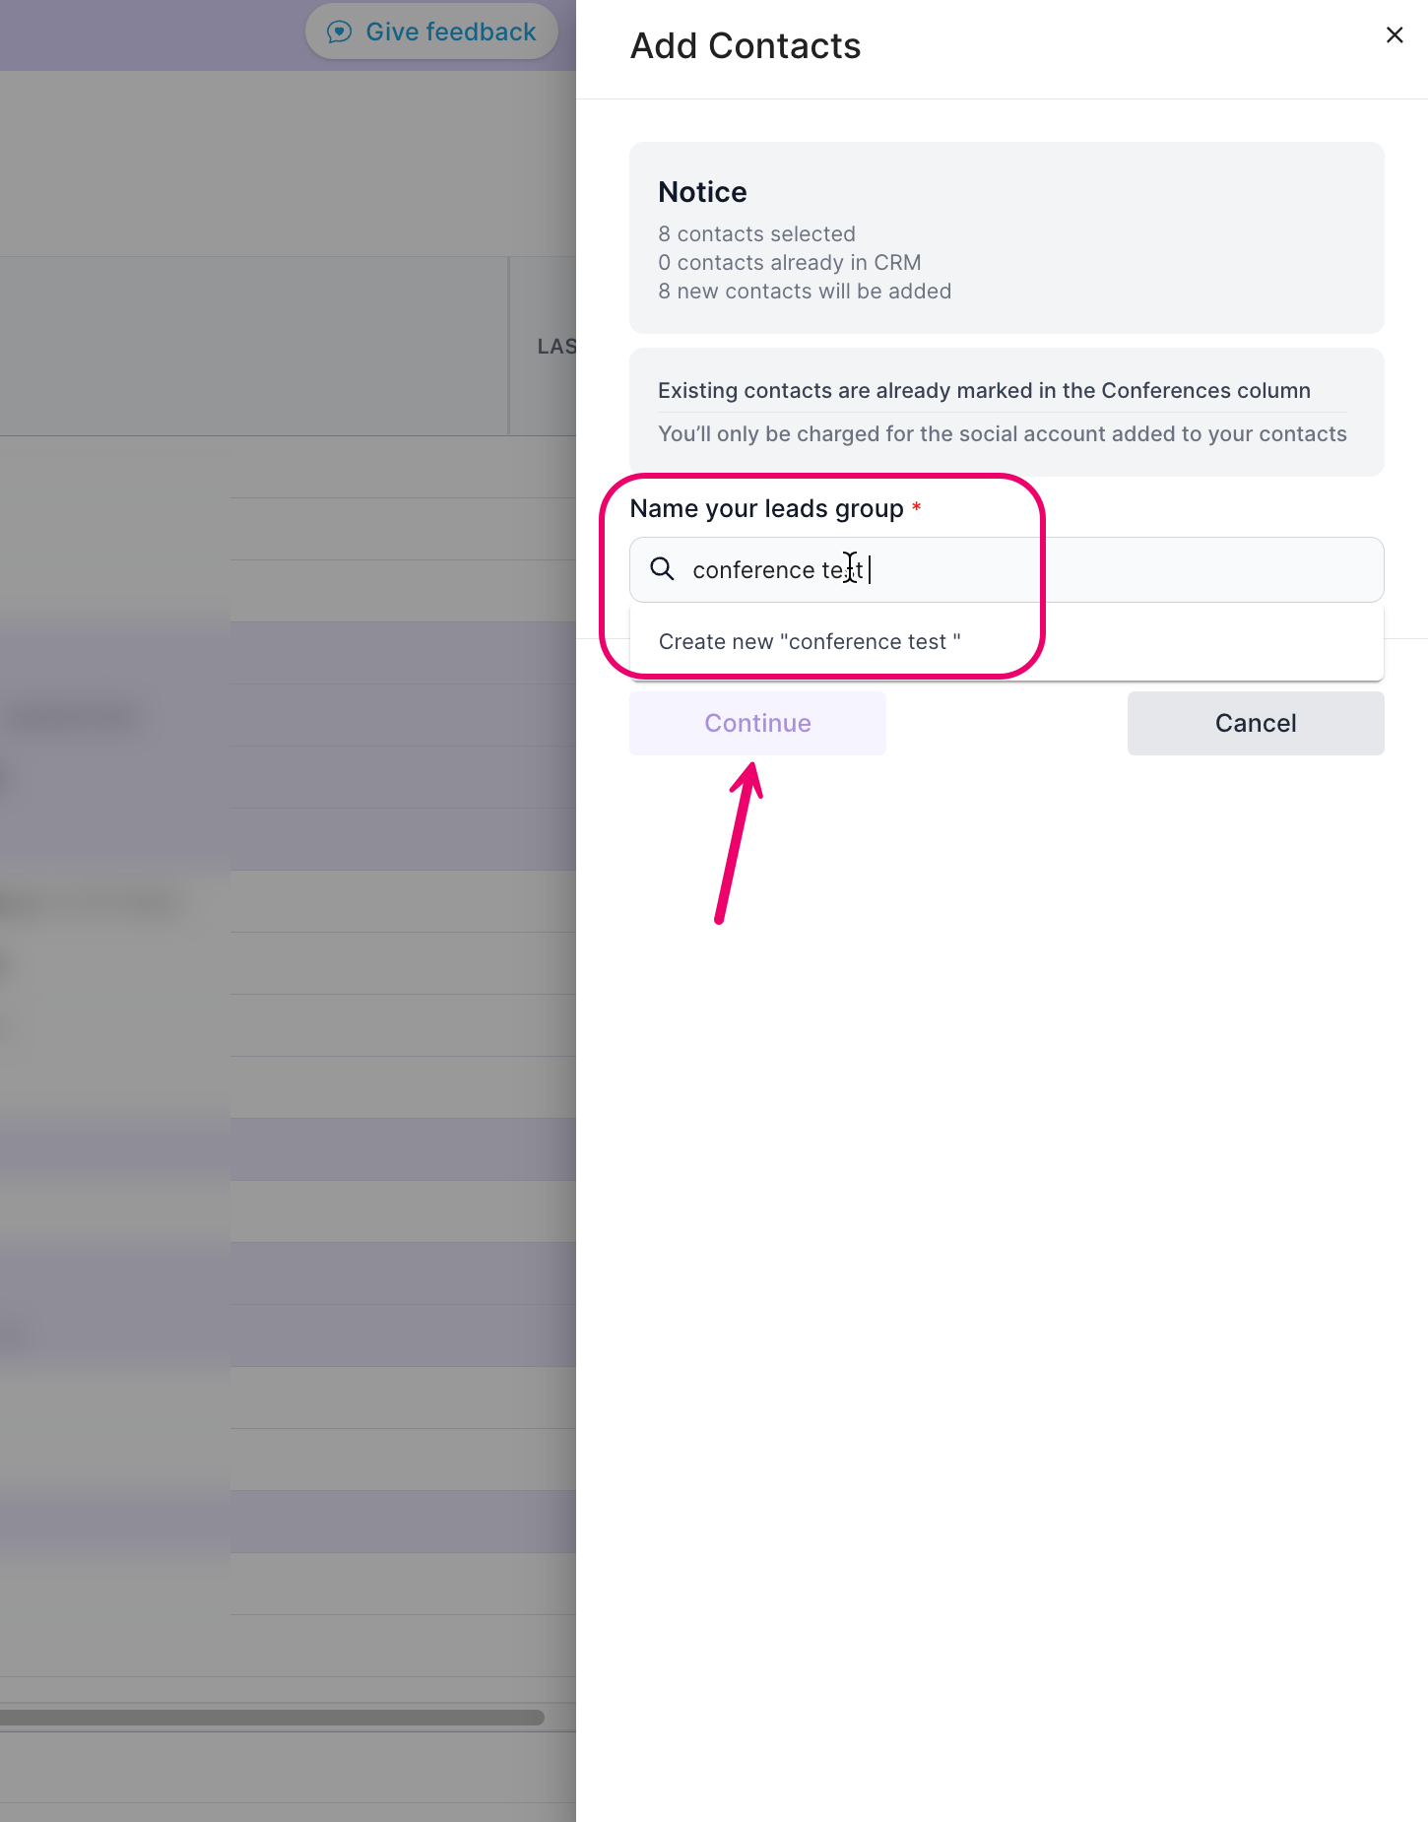This screenshot has width=1428, height=1822.
Task: Click the magnifier icon in leads group field
Action: 663,569
